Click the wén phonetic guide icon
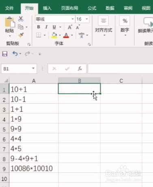 82,35
